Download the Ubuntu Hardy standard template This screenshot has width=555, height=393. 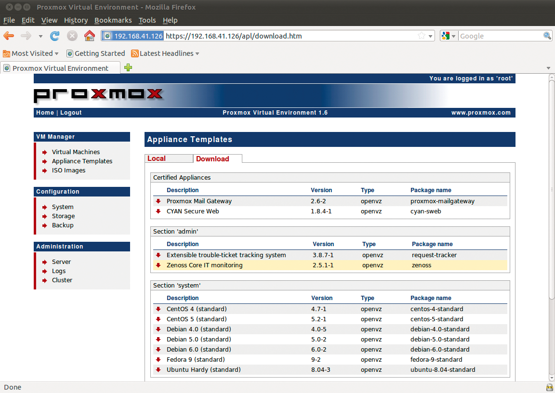(159, 369)
